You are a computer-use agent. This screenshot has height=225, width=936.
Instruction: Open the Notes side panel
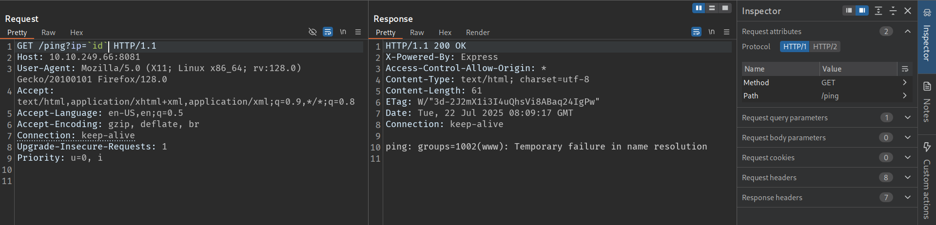pyautogui.click(x=927, y=103)
